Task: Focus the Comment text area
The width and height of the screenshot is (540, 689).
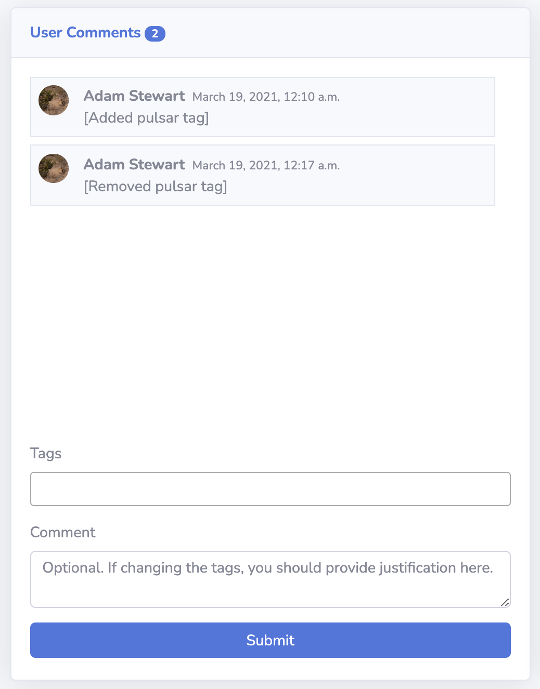Action: 271,579
